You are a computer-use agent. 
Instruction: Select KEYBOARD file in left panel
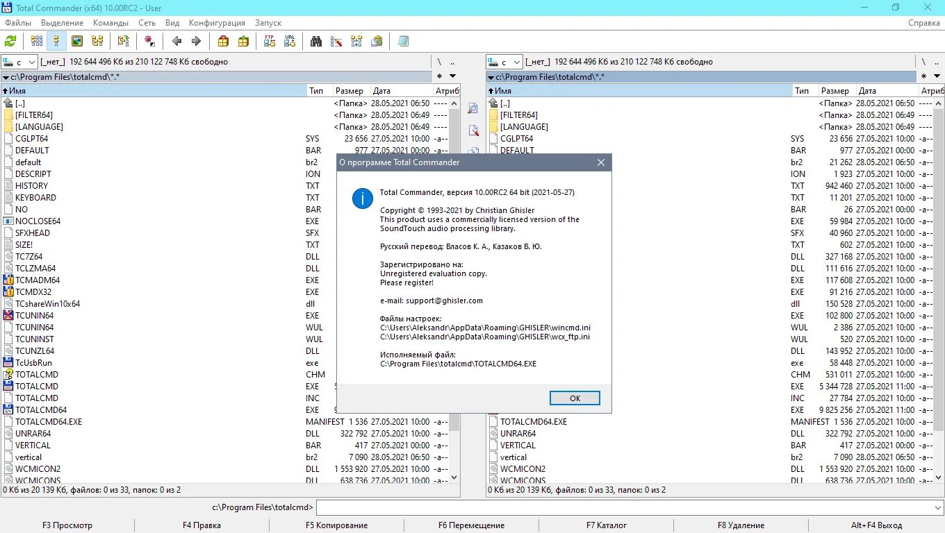[x=36, y=198]
